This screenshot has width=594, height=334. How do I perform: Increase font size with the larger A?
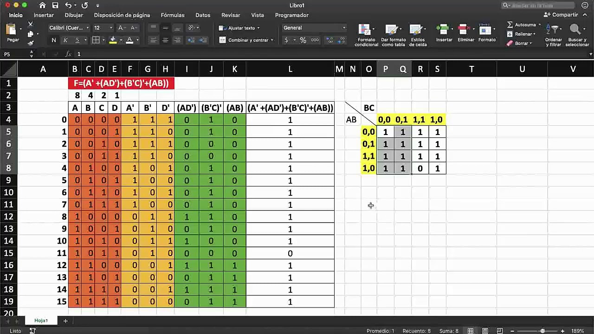121,28
